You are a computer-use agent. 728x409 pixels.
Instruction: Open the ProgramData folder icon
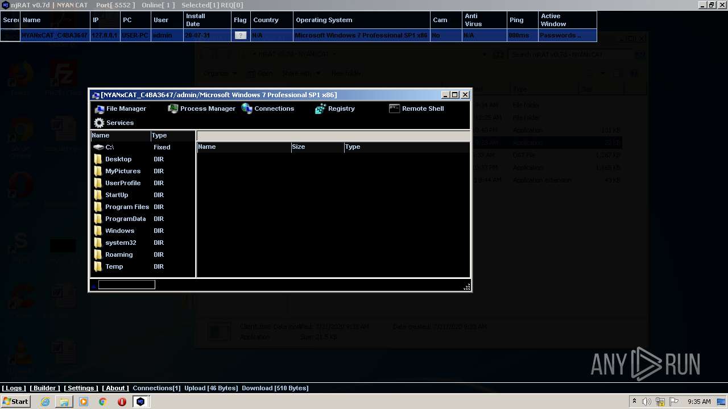point(98,219)
